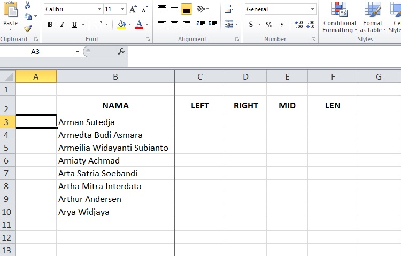The width and height of the screenshot is (401, 256).
Task: Center text horizontally
Action: (x=174, y=25)
